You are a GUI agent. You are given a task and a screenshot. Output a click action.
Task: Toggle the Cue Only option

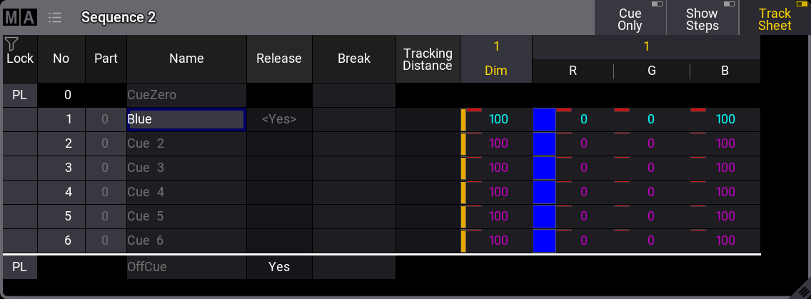pos(630,19)
